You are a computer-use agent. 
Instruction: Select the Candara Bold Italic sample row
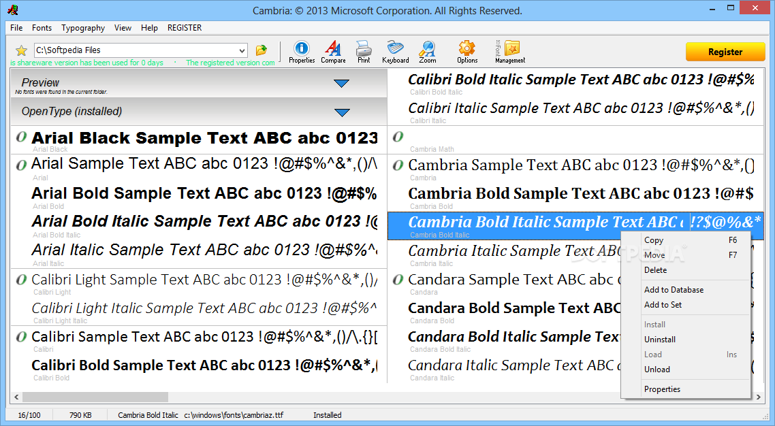click(504, 340)
